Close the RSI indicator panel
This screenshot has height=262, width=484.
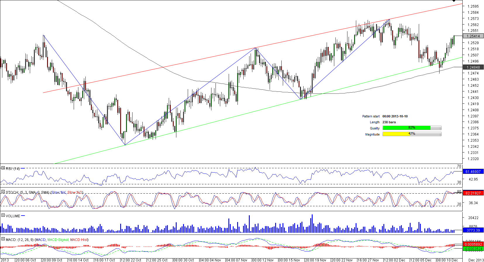[x=3, y=168]
